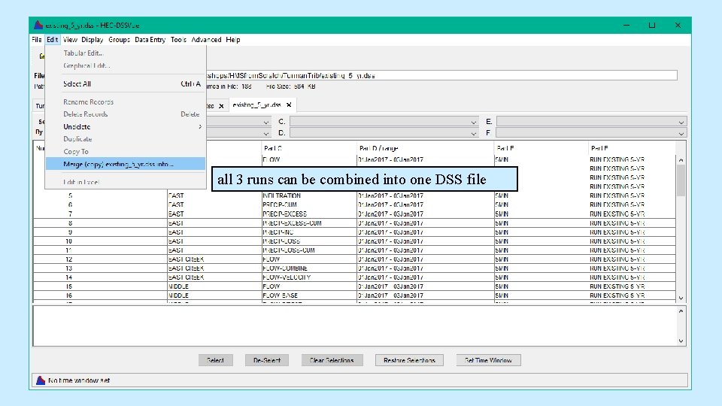Click row 15 MIDDLE cell
This screenshot has width=722, height=406.
point(214,286)
